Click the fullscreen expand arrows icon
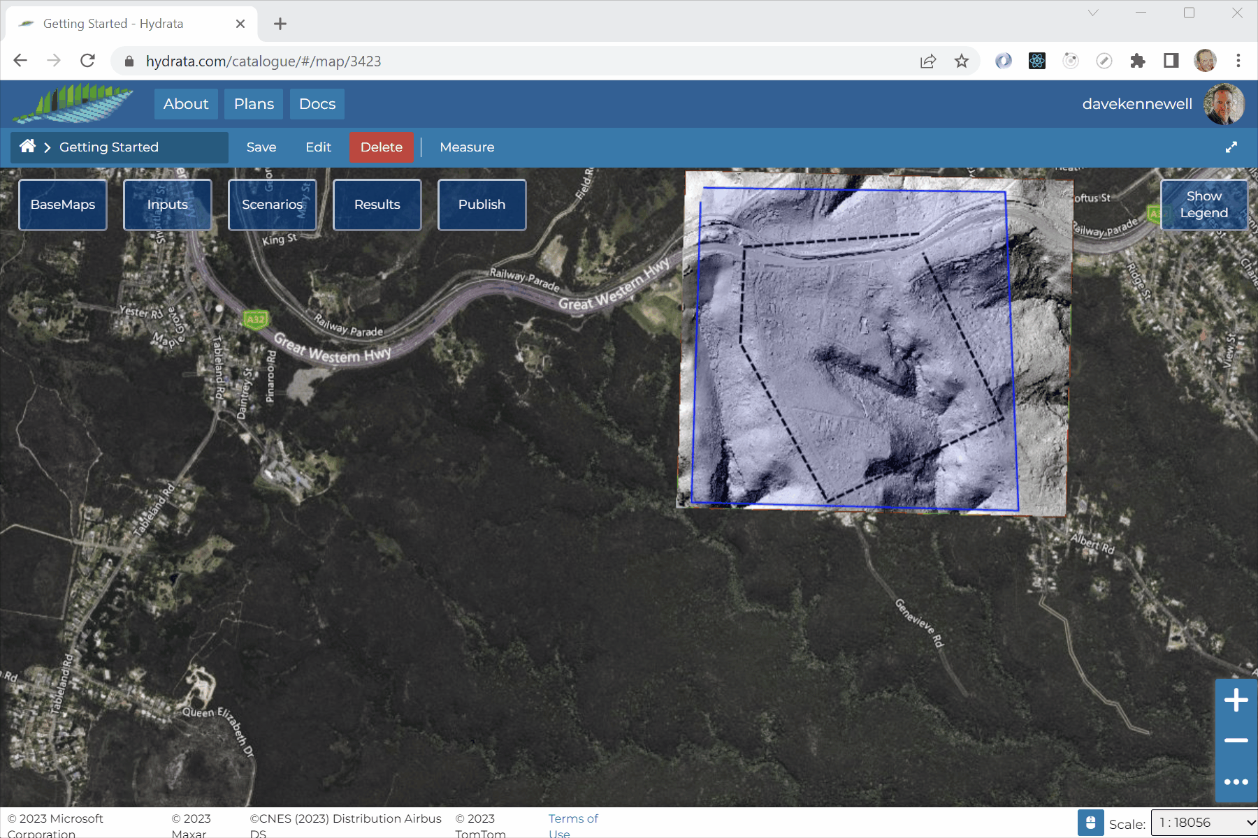 pyautogui.click(x=1231, y=147)
